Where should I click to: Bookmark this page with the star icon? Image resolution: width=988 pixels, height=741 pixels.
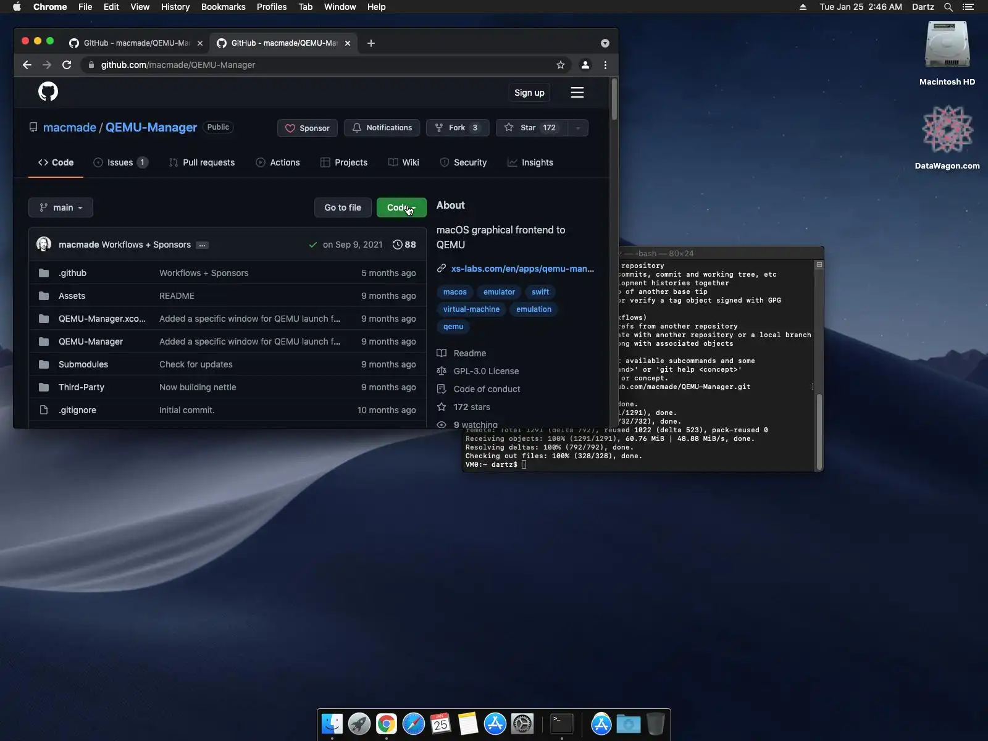coord(561,65)
